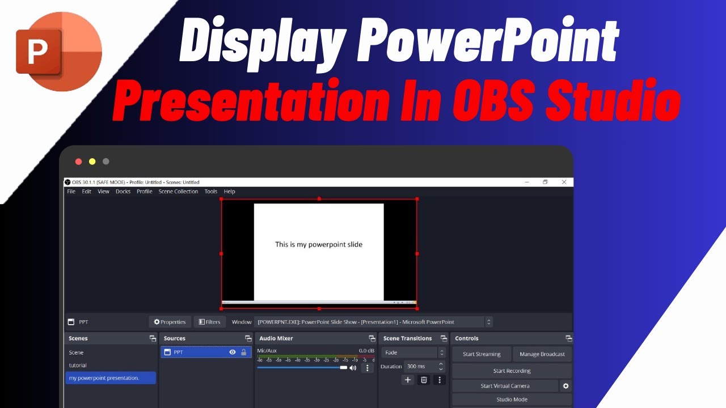This screenshot has height=408, width=726.
Task: Click the Mic/Aux volume slider
Action: (302, 368)
